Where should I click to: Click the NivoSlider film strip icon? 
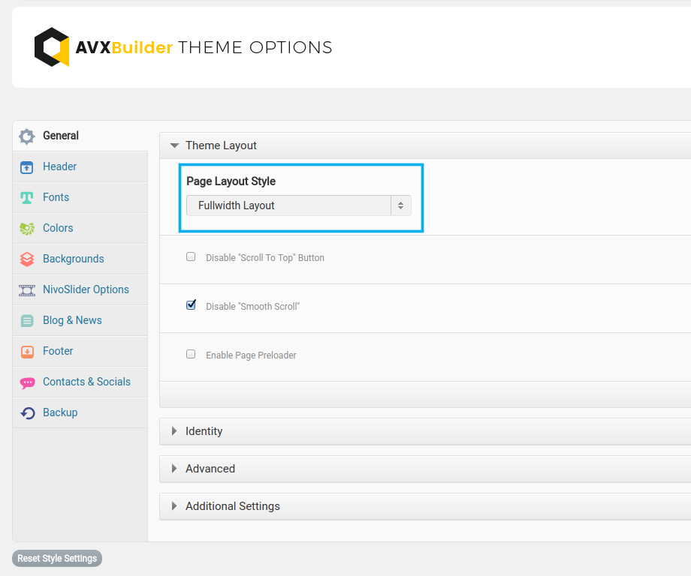pyautogui.click(x=27, y=290)
